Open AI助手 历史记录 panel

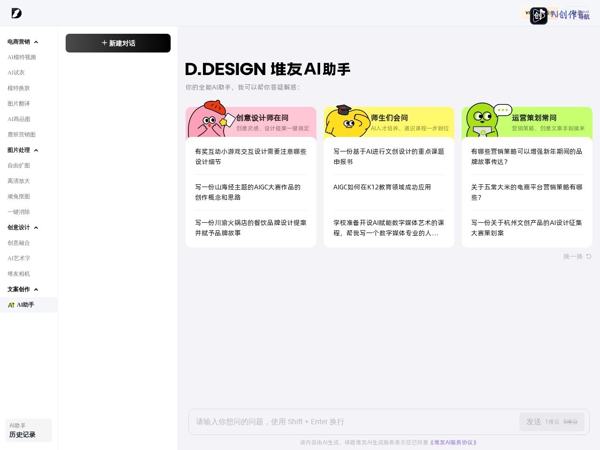[x=29, y=430]
